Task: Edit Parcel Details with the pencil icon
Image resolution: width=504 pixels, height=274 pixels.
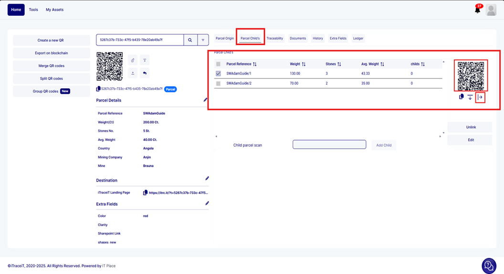Action: point(206,100)
